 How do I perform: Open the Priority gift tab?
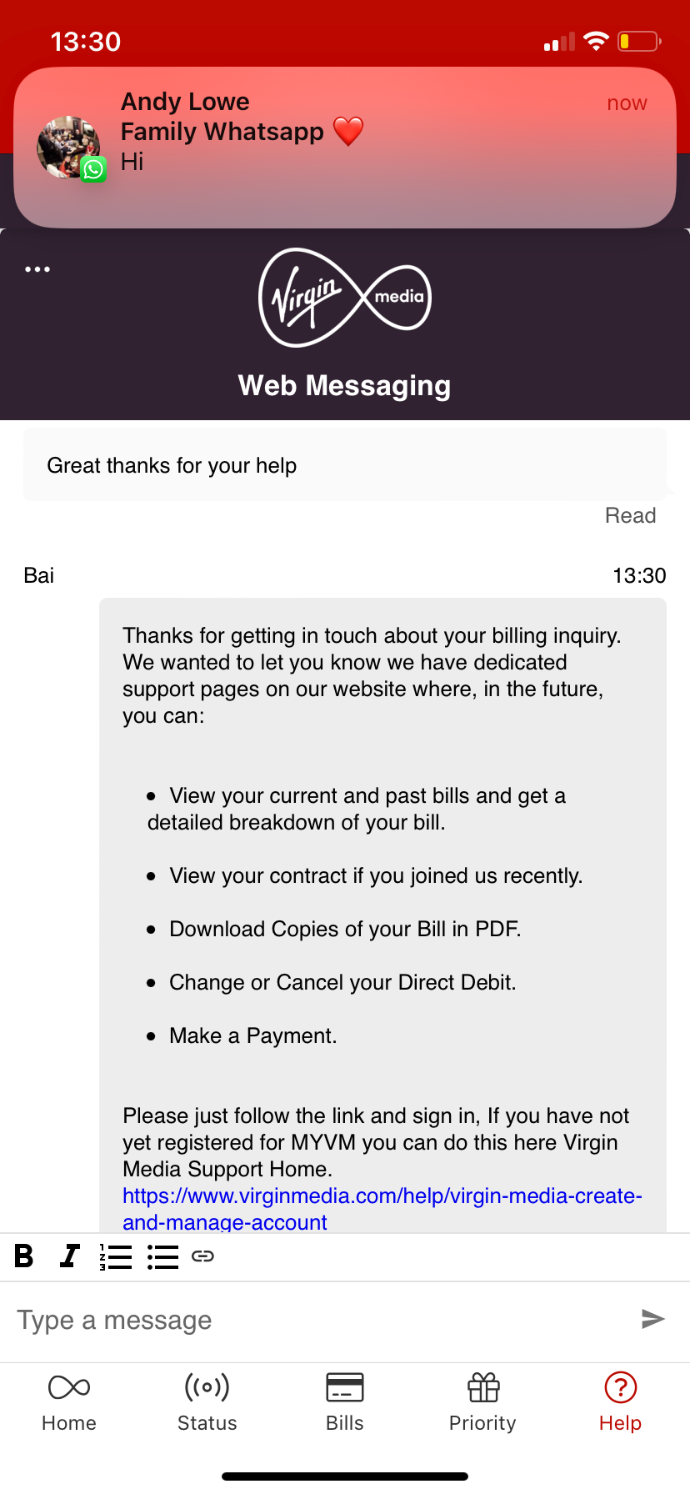(482, 1402)
